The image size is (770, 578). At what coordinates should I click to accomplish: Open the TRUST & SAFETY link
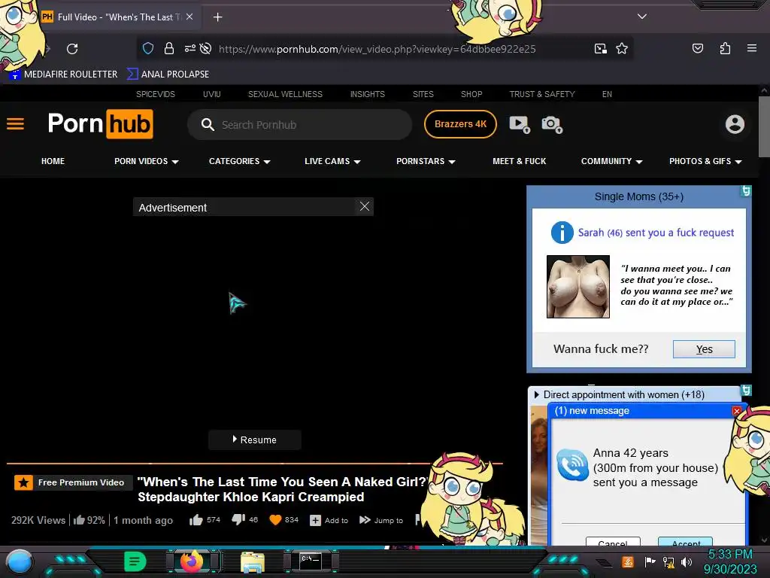click(542, 94)
